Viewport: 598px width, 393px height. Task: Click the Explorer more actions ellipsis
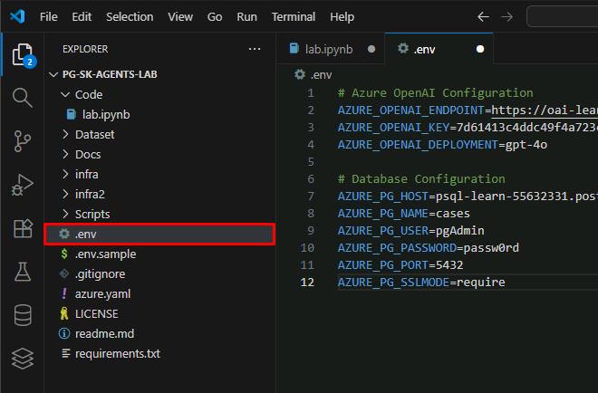[x=255, y=49]
